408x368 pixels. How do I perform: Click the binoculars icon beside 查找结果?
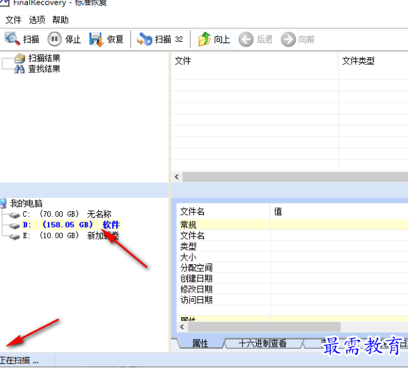[x=19, y=69]
